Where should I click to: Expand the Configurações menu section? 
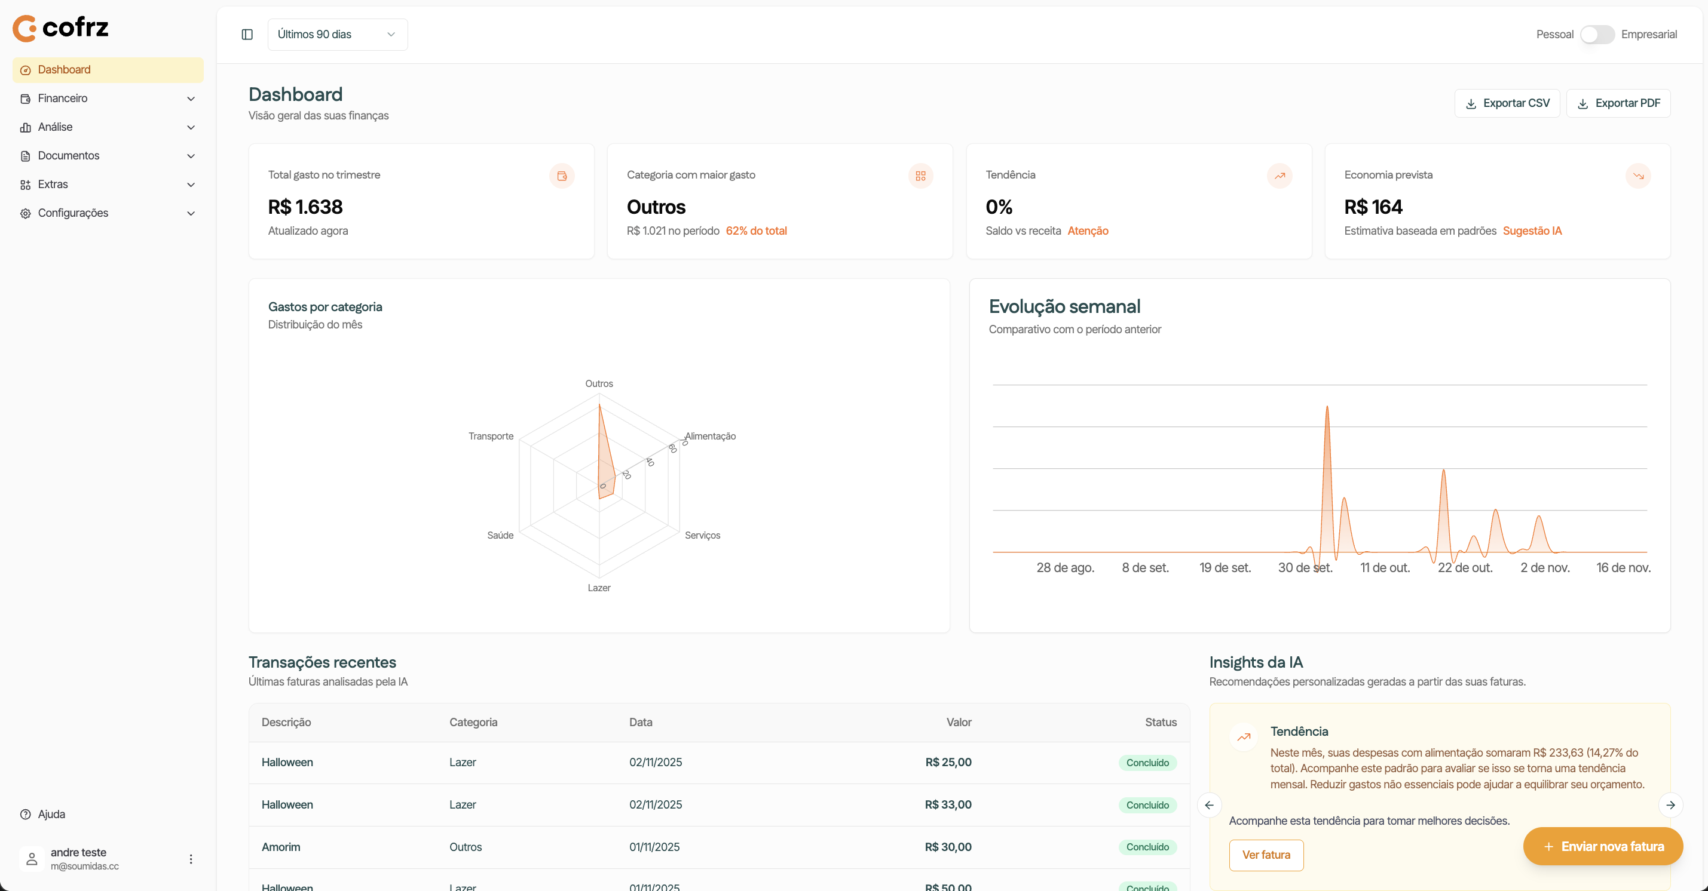click(x=108, y=213)
